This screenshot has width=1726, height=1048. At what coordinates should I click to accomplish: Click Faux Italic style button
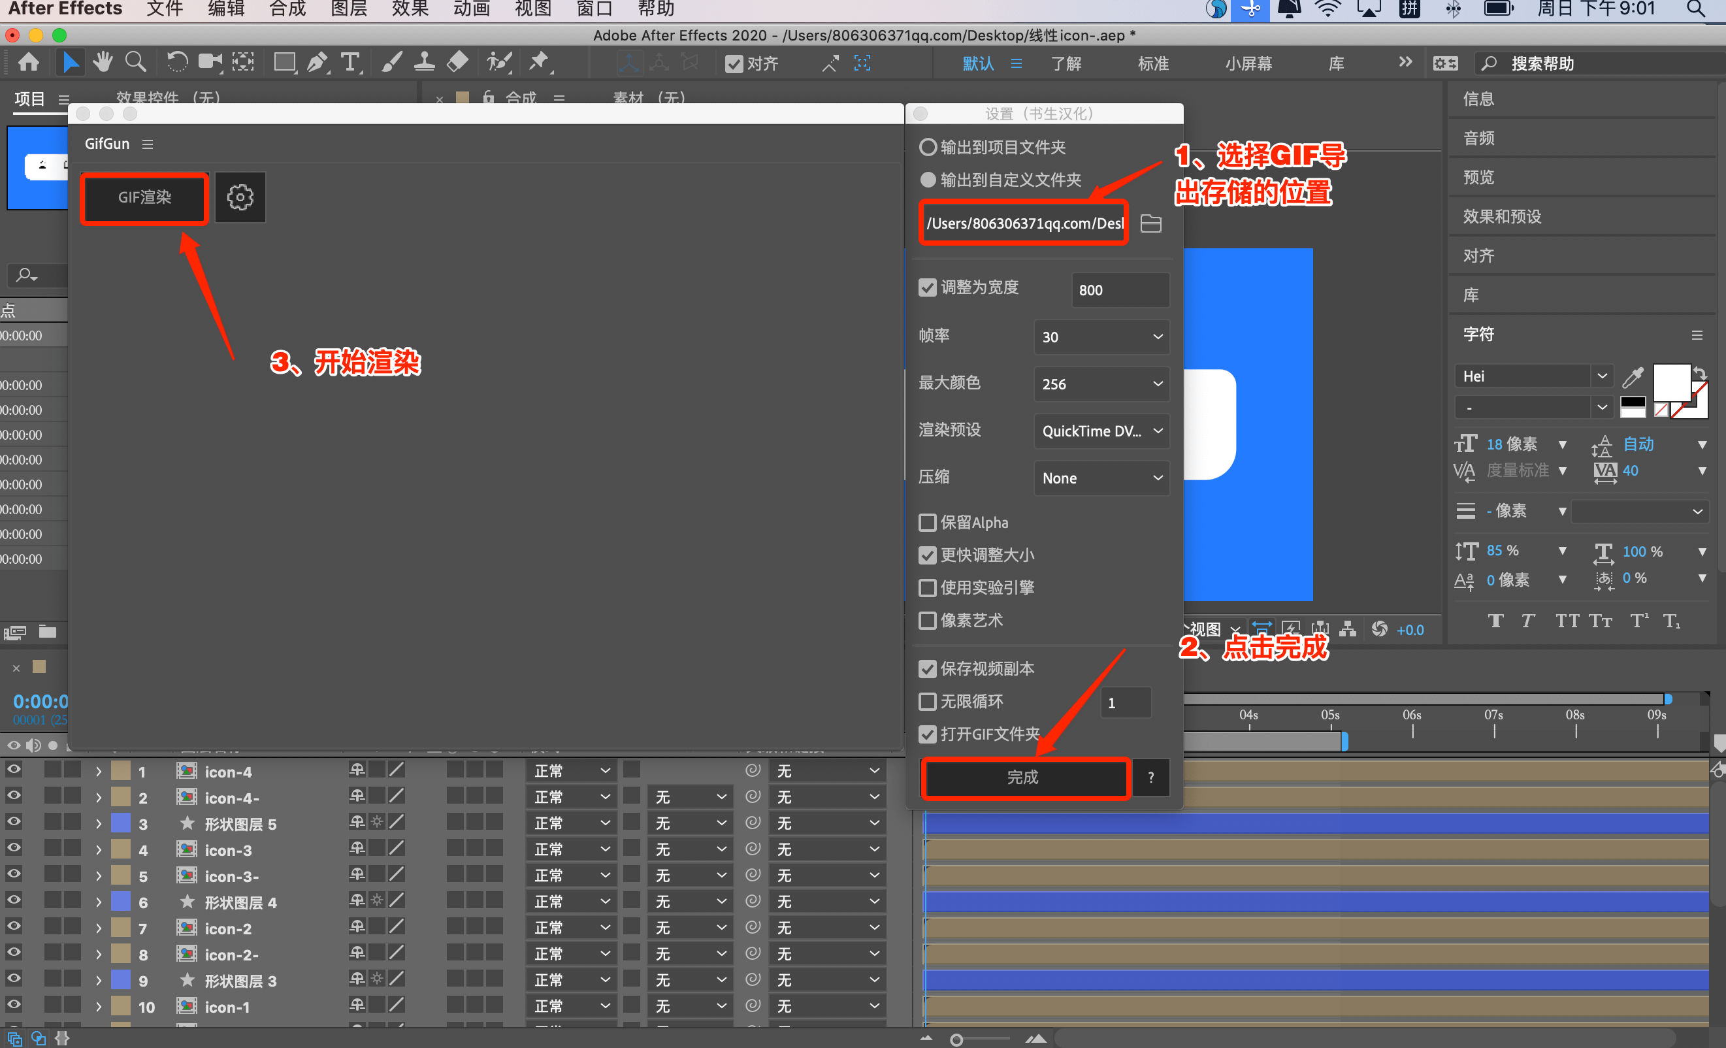[x=1528, y=621]
